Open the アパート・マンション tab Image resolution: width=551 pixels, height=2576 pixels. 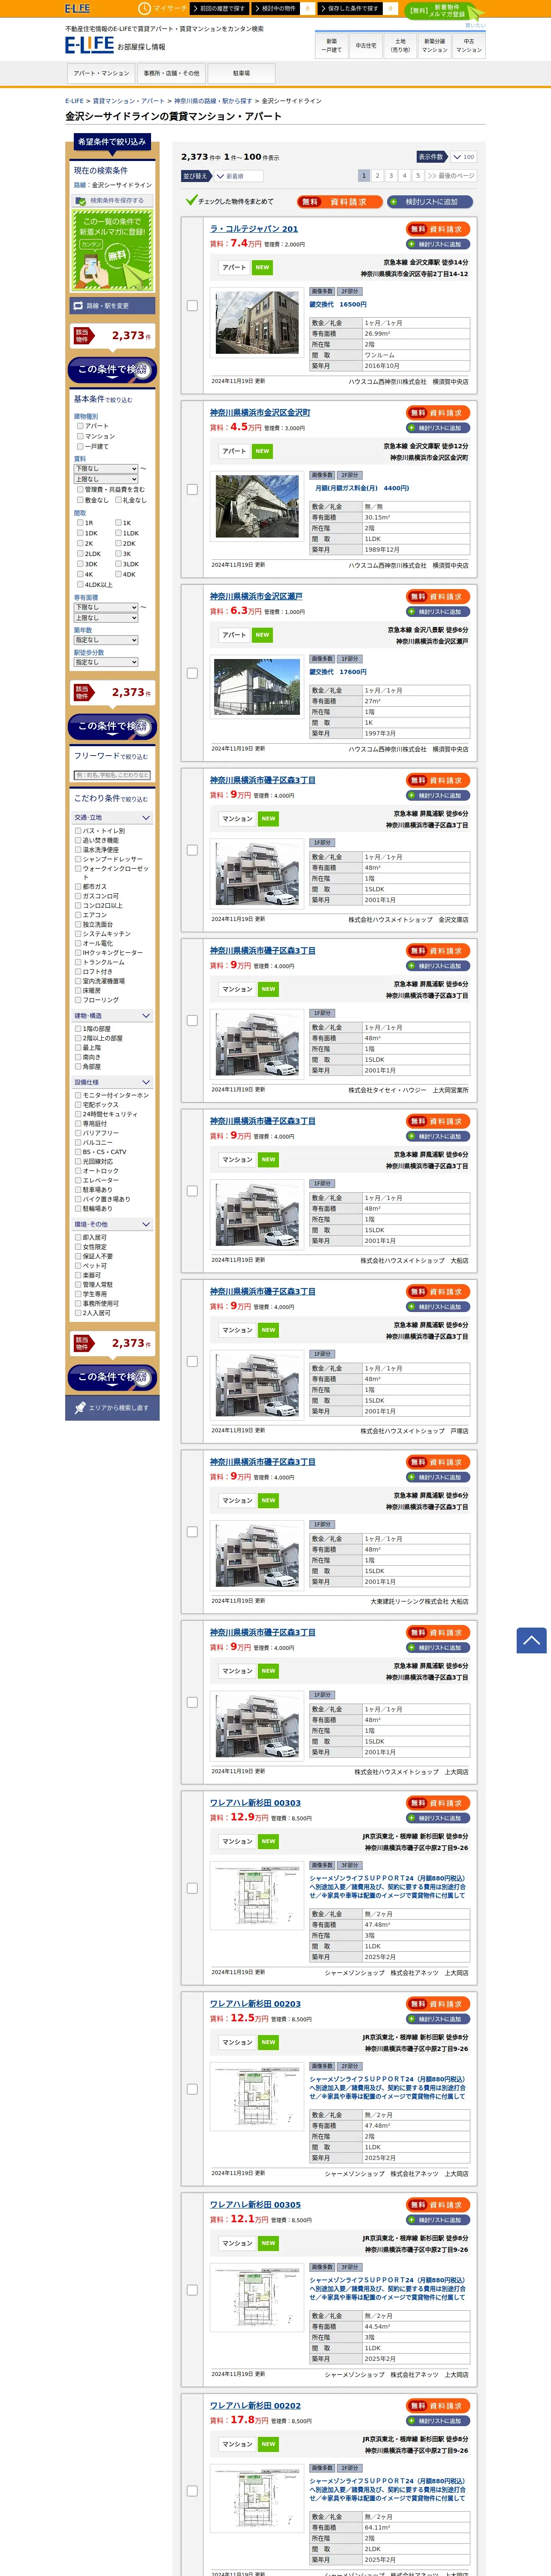point(101,73)
